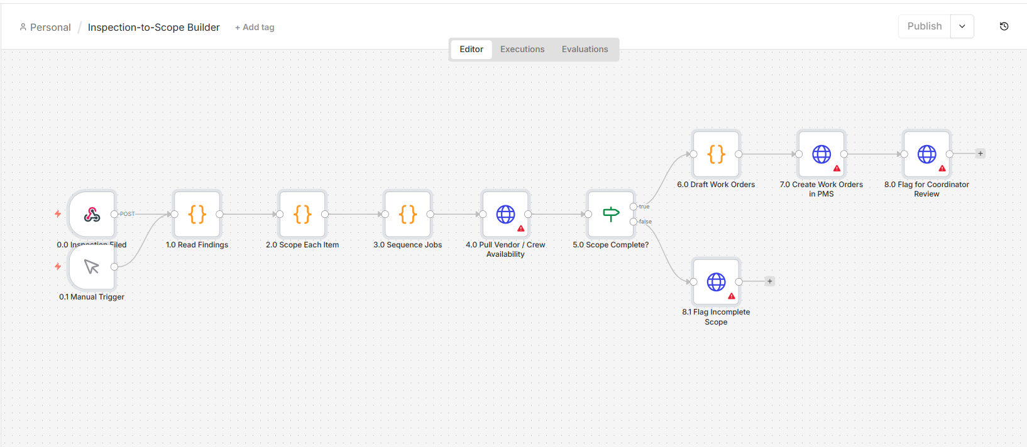Switch to the Executions tab
This screenshot has width=1027, height=447.
pos(522,49)
